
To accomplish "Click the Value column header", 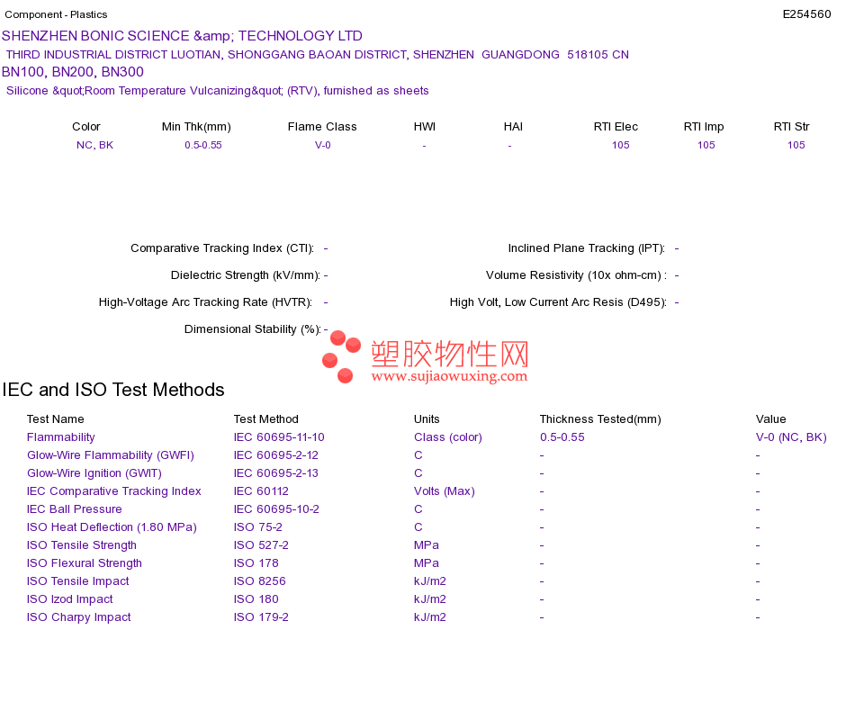I will click(x=771, y=418).
